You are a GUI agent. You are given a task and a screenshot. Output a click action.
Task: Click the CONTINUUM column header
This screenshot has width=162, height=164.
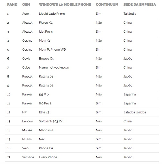(x=107, y=4)
